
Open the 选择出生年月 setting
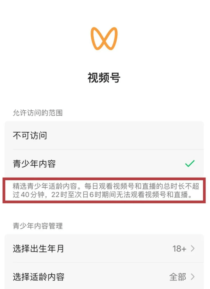104,249
